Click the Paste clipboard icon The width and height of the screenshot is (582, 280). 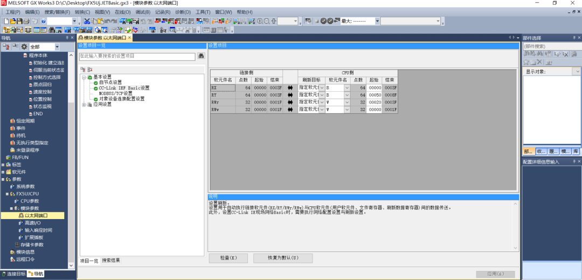click(x=101, y=21)
